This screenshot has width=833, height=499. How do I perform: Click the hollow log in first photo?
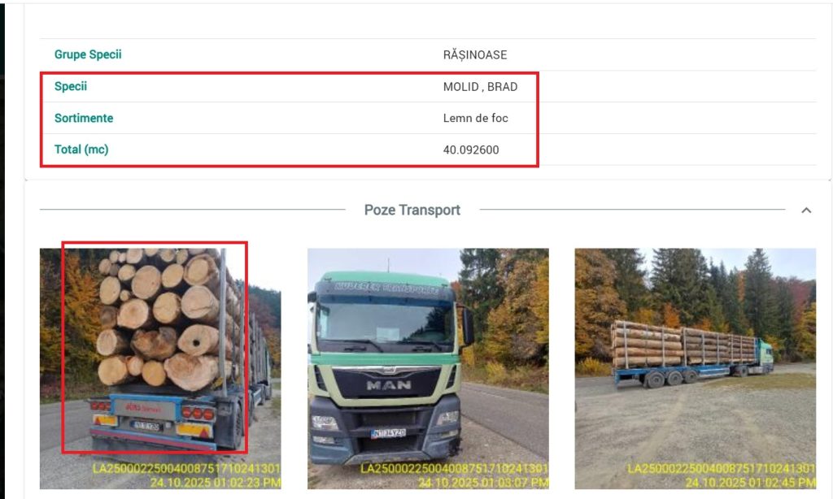(x=198, y=341)
